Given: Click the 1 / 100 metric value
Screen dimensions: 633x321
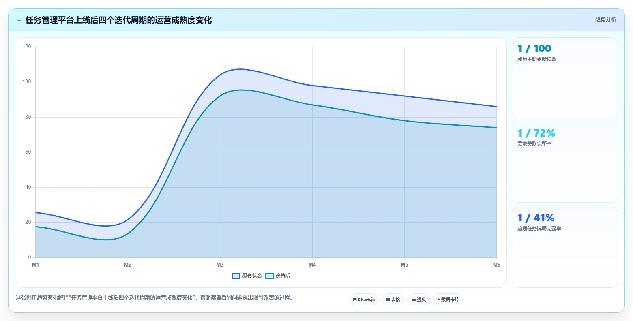Looking at the screenshot, I should (x=534, y=49).
